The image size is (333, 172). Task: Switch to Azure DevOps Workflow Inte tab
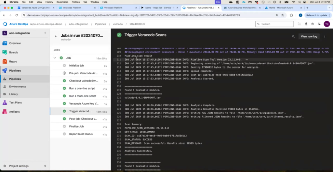point(242,8)
